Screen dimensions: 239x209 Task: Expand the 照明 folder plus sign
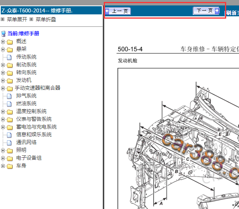(x=3, y=150)
